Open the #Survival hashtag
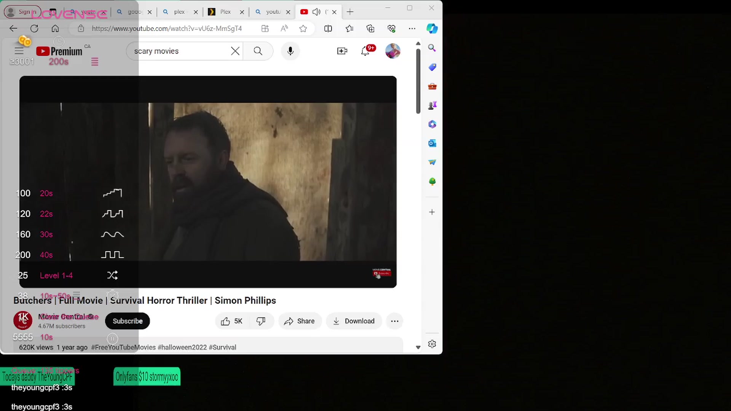The image size is (731, 411). coord(222,347)
